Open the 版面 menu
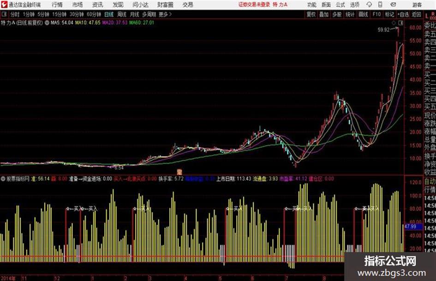This screenshot has height=281, width=436. pyautogui.click(x=326, y=5)
